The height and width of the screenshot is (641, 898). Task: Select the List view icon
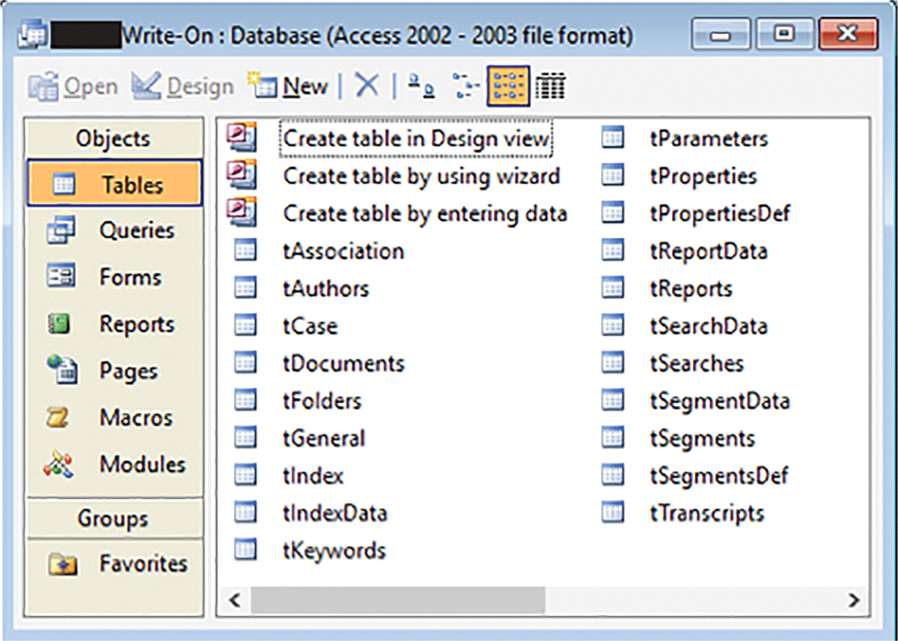[509, 86]
